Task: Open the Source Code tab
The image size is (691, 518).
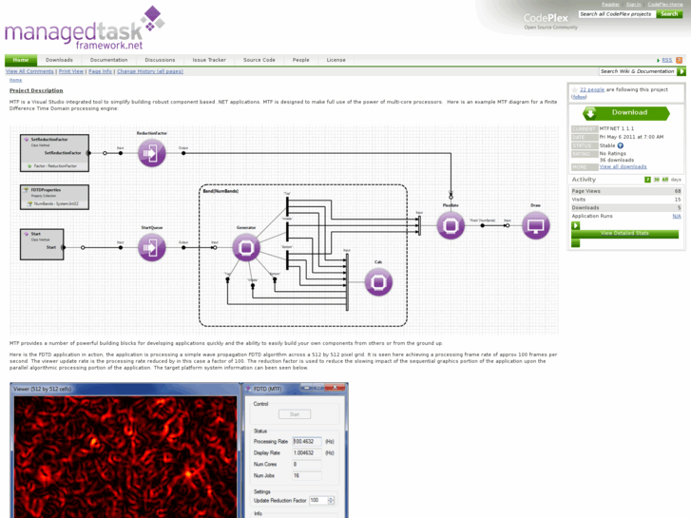Action: [x=259, y=60]
